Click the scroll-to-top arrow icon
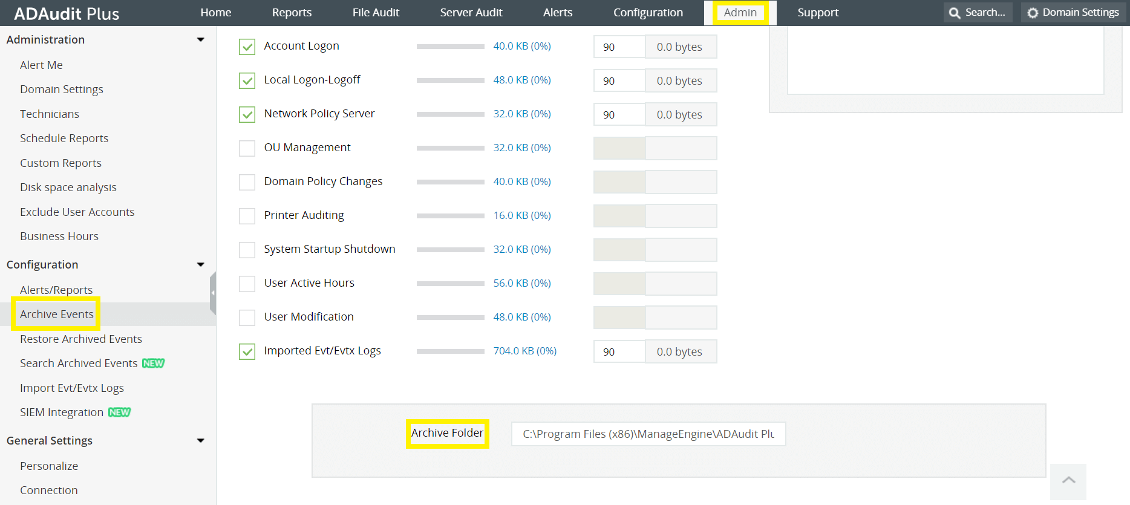This screenshot has width=1130, height=505. [x=1068, y=480]
